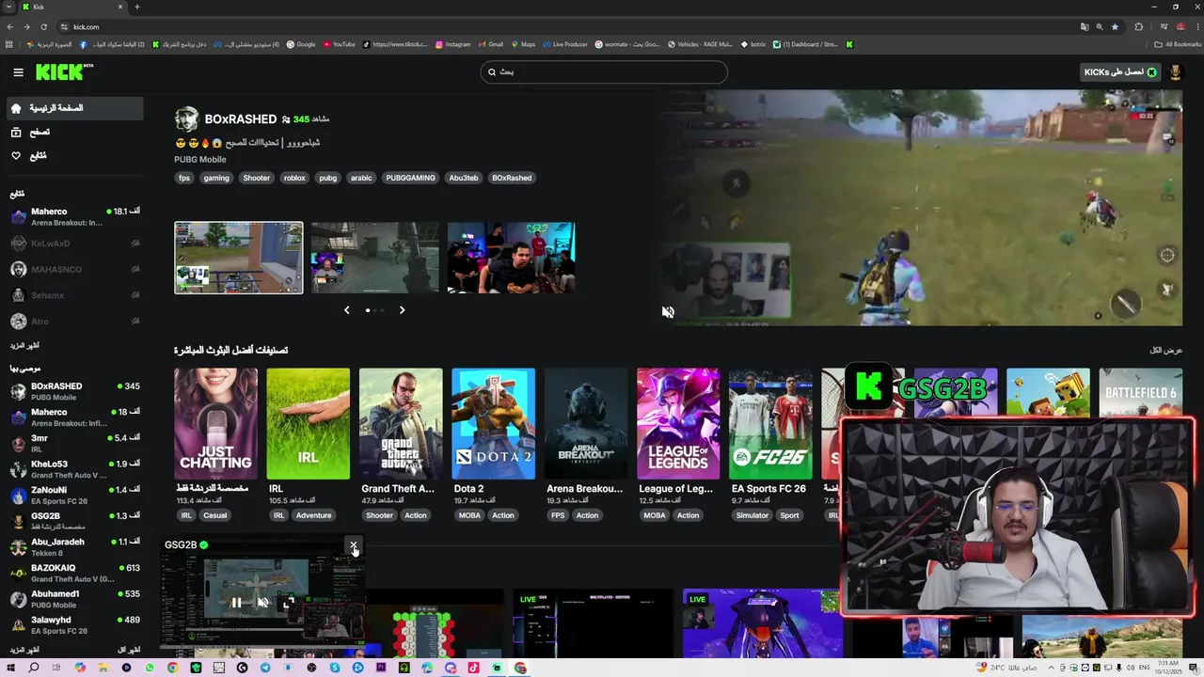Open BOxRASHED channel name link
The height and width of the screenshot is (677, 1204).
pyautogui.click(x=241, y=119)
